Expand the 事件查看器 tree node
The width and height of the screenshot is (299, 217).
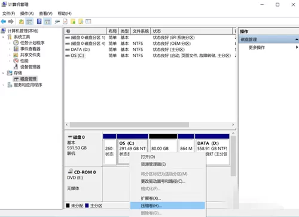pos(10,49)
